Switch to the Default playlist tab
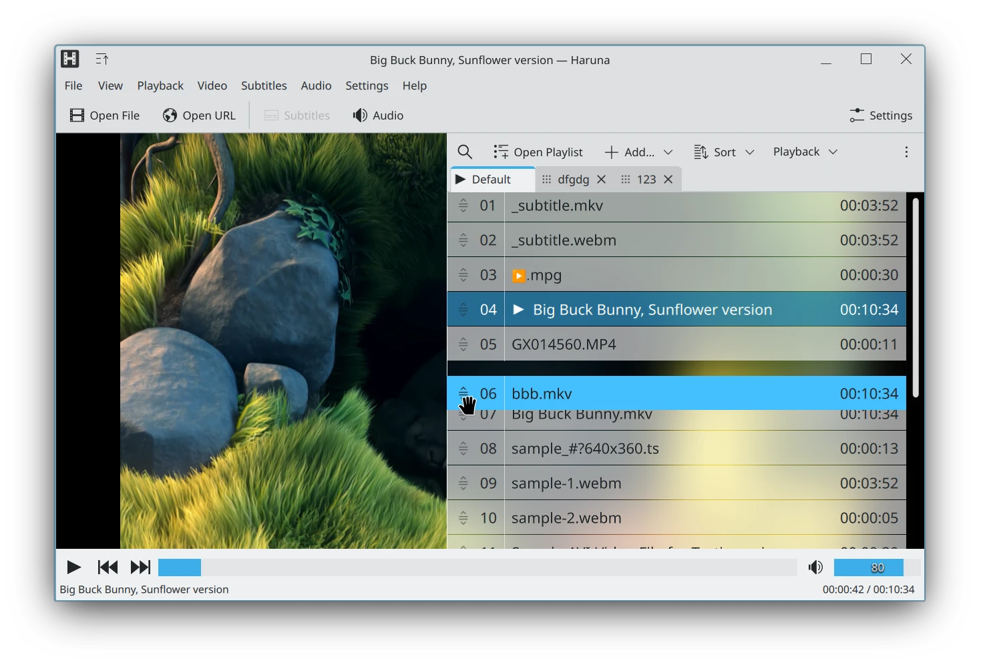Image resolution: width=981 pixels, height=667 pixels. pyautogui.click(x=491, y=180)
